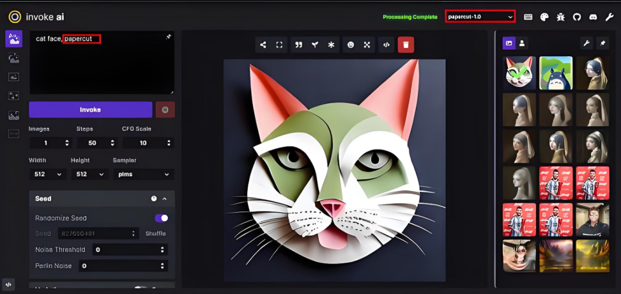621x294 pixels.
Task: Select the man with glasses thumbnail
Action: (x=592, y=219)
